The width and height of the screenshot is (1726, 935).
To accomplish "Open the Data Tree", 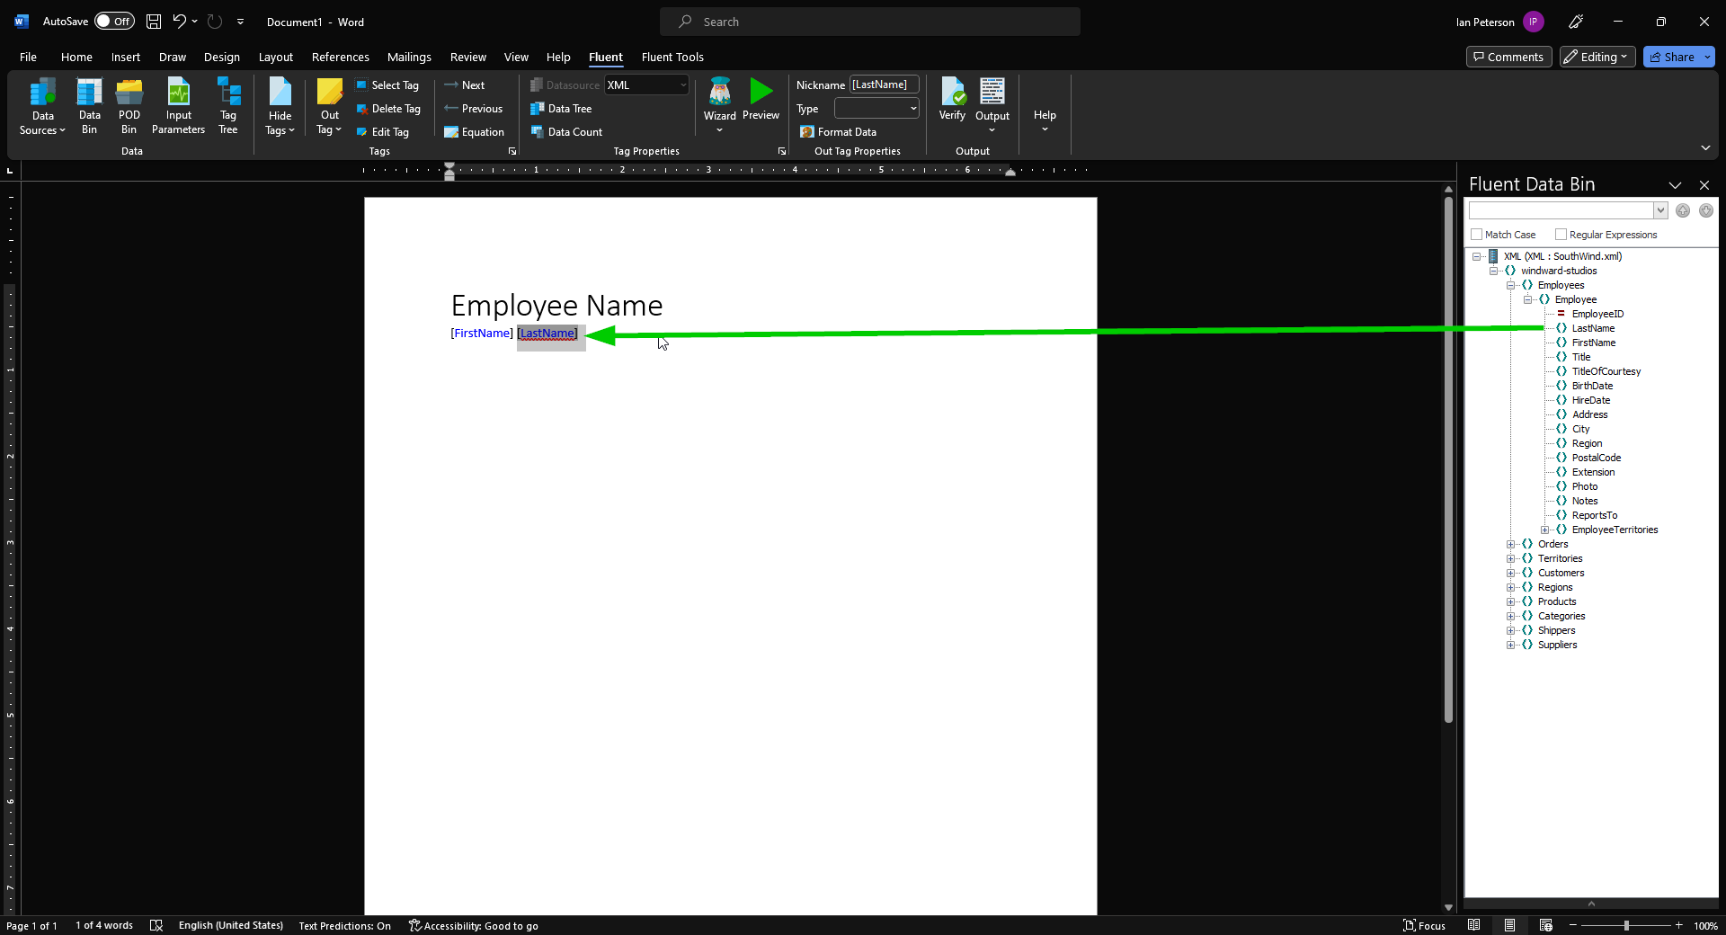I will click(x=561, y=109).
